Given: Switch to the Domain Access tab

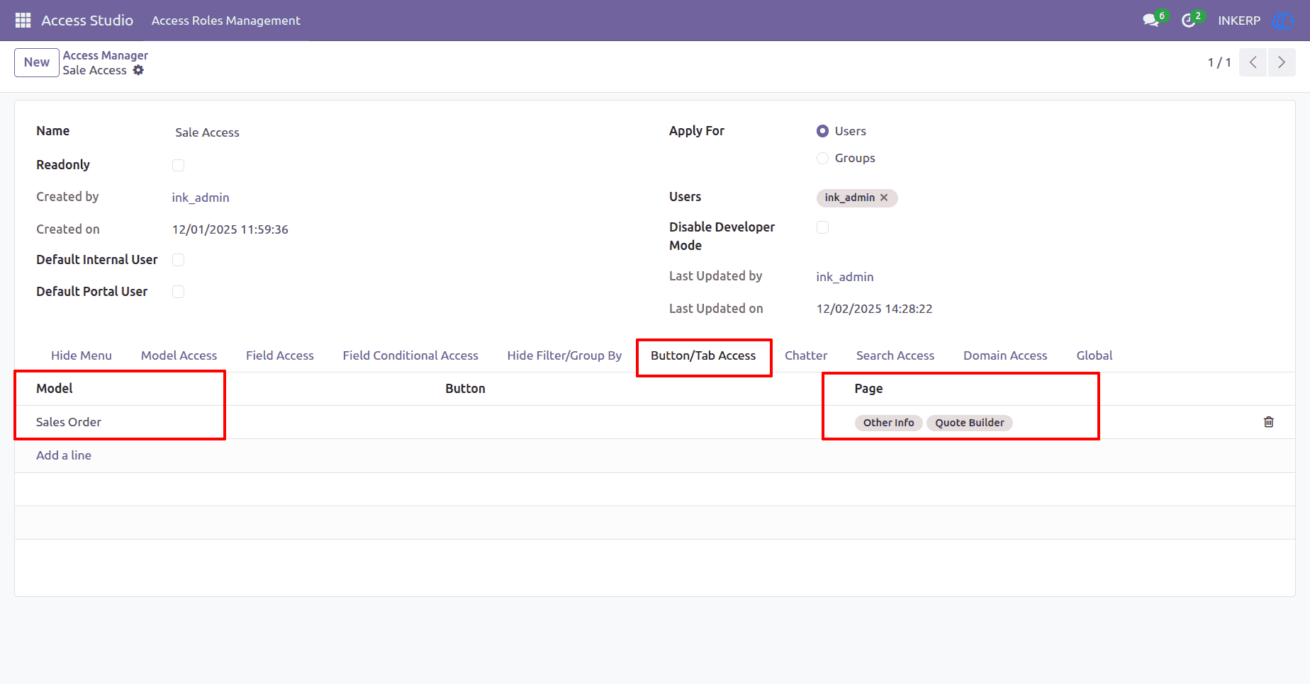Looking at the screenshot, I should [1005, 355].
